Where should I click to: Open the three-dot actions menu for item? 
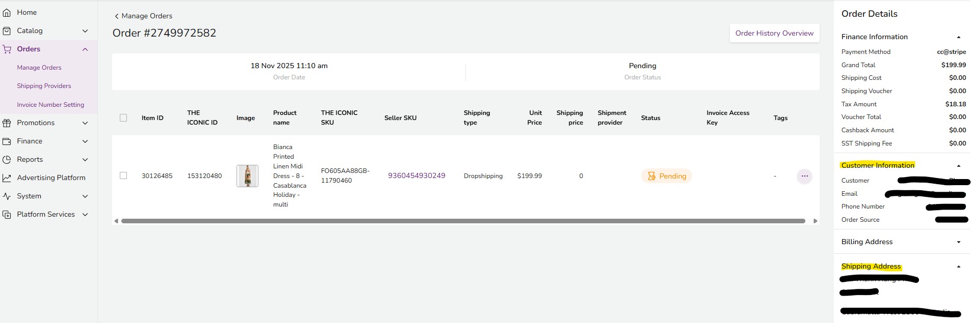(x=804, y=176)
